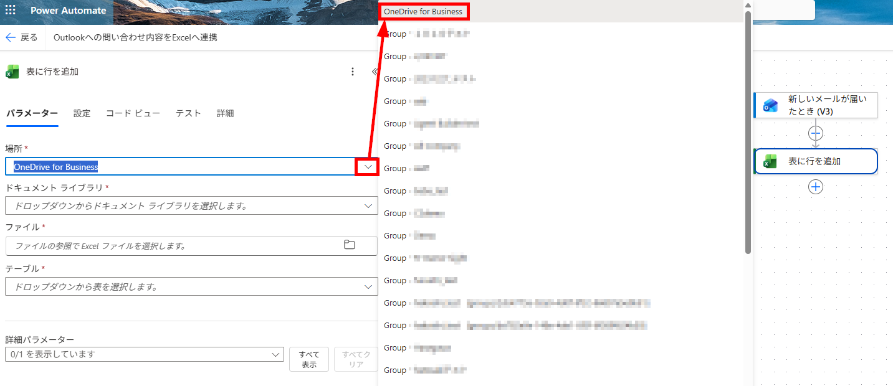Switch to the 設定 tab

[x=82, y=113]
